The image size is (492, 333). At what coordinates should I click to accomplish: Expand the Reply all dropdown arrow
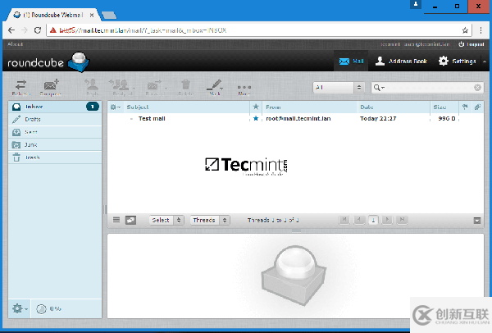pos(134,89)
